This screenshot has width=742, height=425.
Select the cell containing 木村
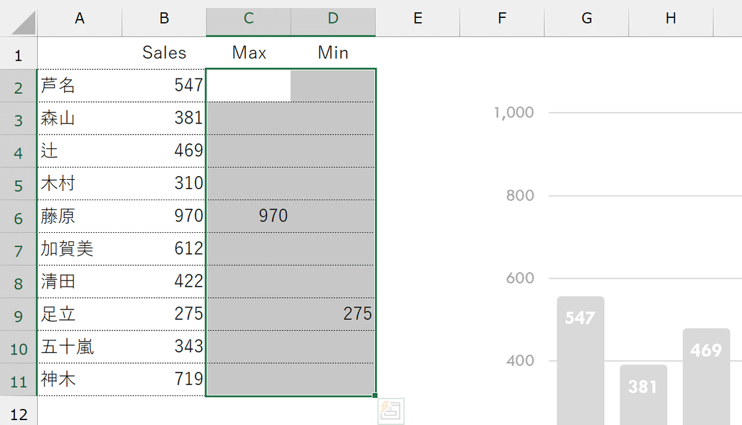point(80,183)
